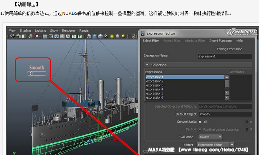
Task: Click the Maya icon in Expression Editor title
Action: click(142, 33)
